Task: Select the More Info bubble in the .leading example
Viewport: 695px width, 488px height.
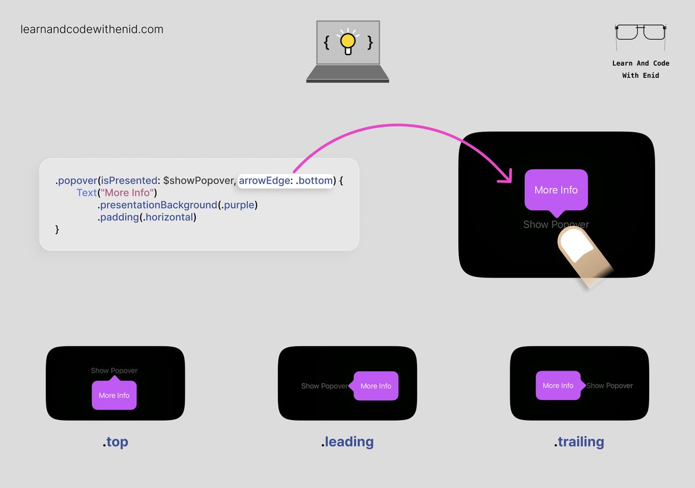Action: click(375, 386)
